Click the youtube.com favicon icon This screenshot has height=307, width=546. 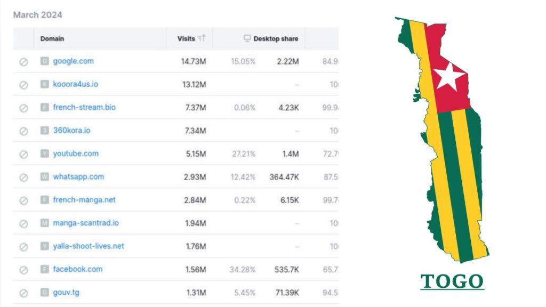coord(45,153)
